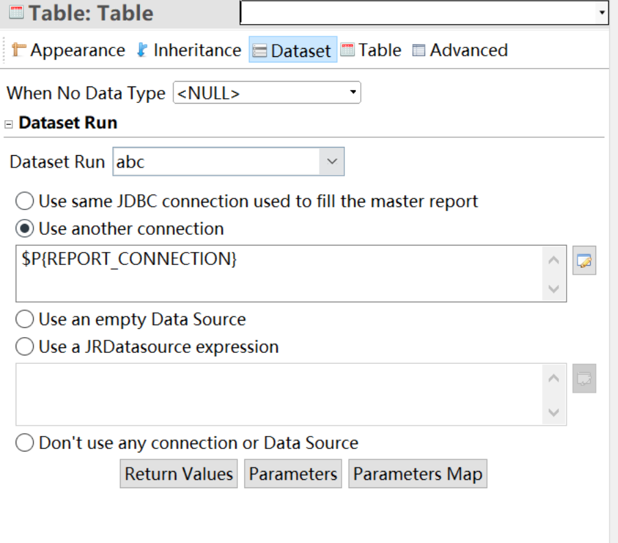Click the Parameters Map button
This screenshot has width=618, height=543.
click(418, 474)
